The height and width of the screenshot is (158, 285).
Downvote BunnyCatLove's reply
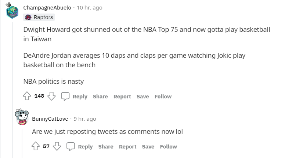[57, 146]
